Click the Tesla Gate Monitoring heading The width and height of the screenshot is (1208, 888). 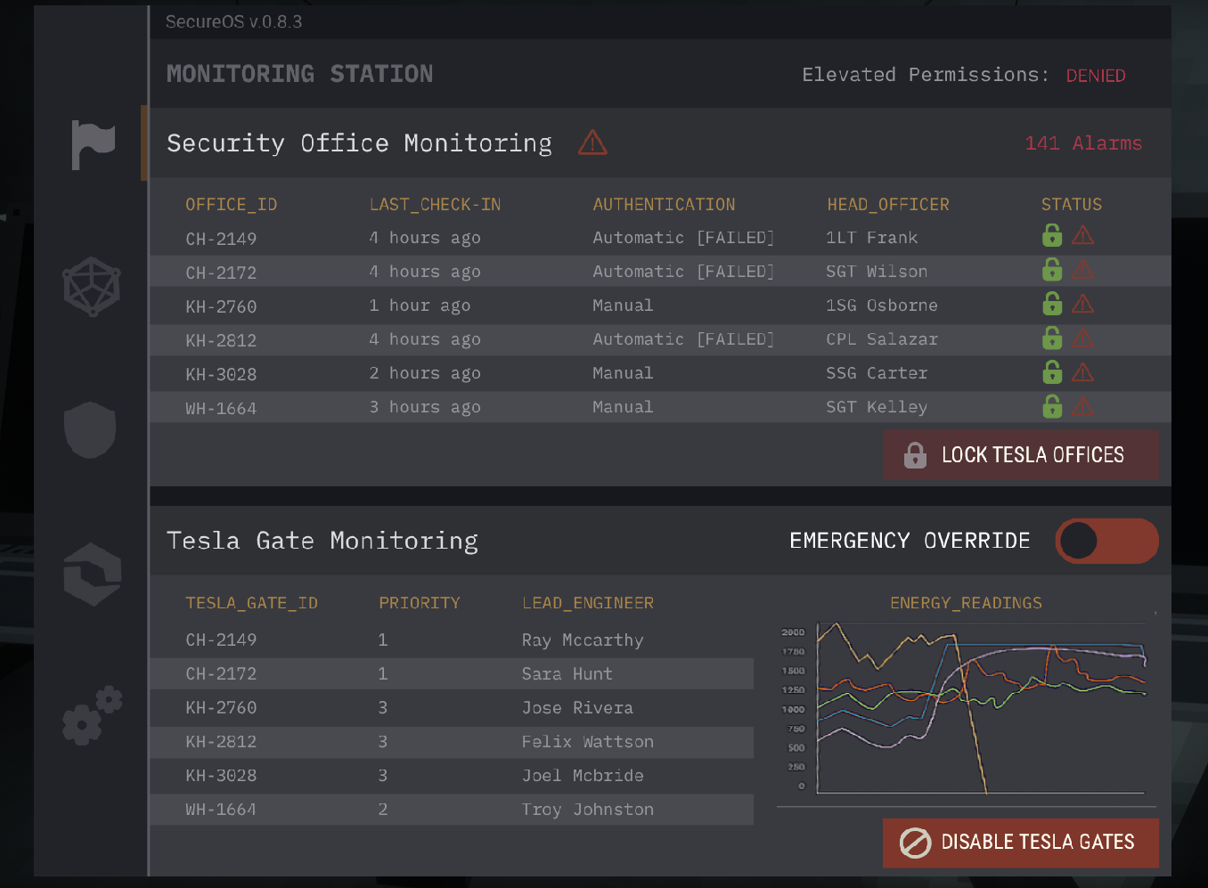(x=322, y=541)
